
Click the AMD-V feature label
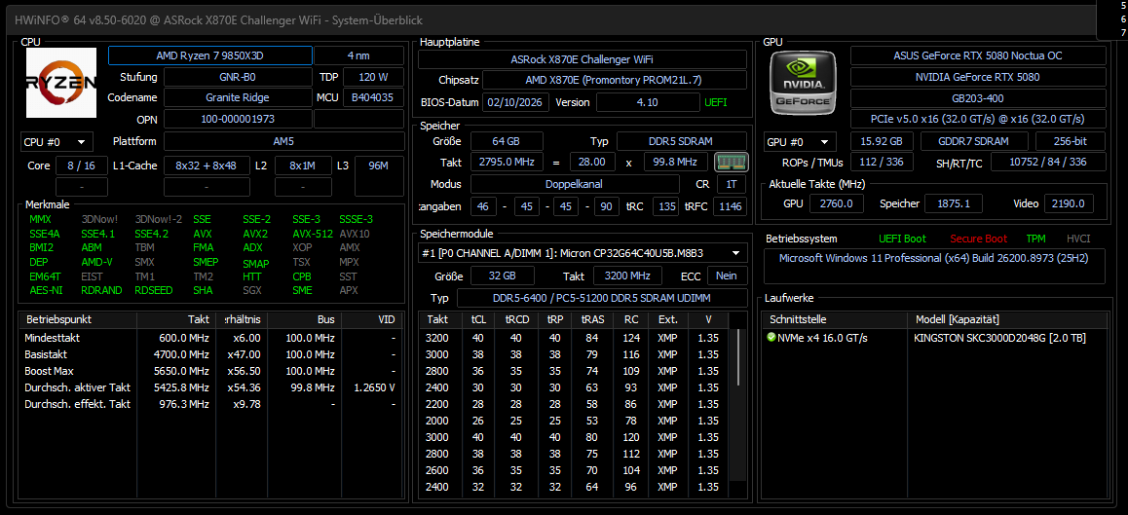96,262
